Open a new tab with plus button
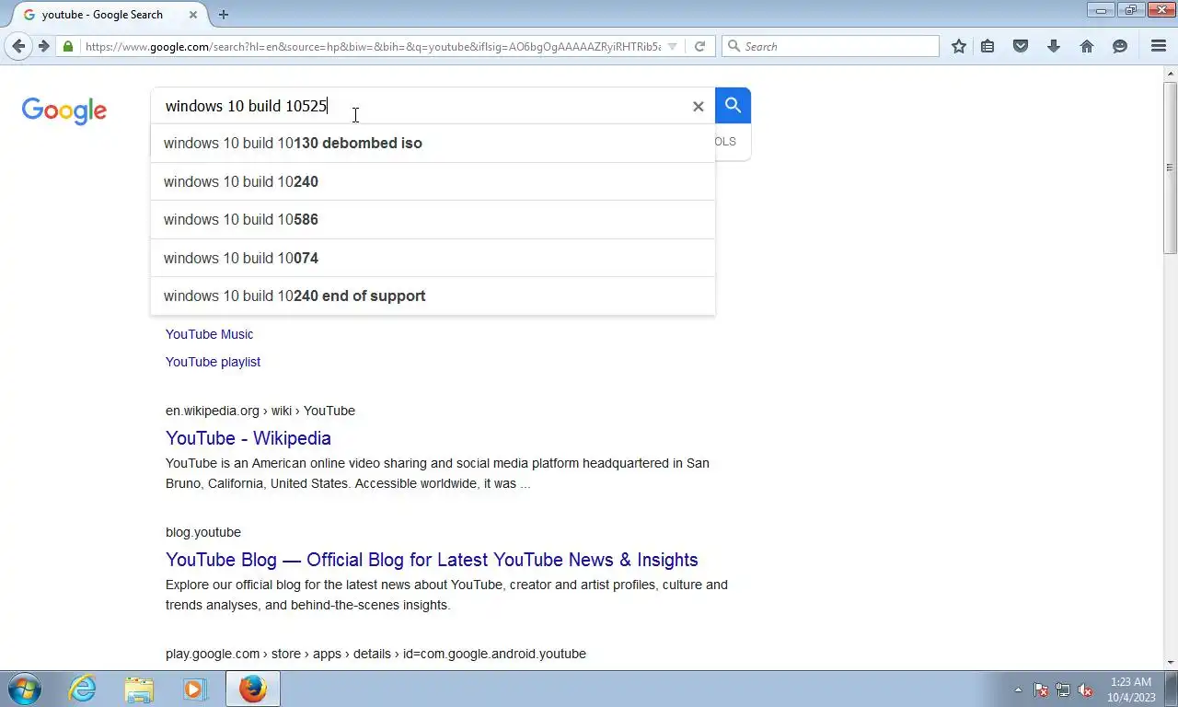The image size is (1178, 707). tap(224, 15)
